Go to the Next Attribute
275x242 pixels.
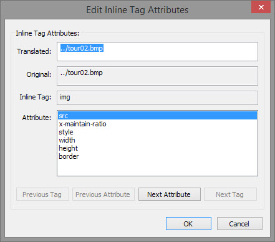tap(170, 194)
